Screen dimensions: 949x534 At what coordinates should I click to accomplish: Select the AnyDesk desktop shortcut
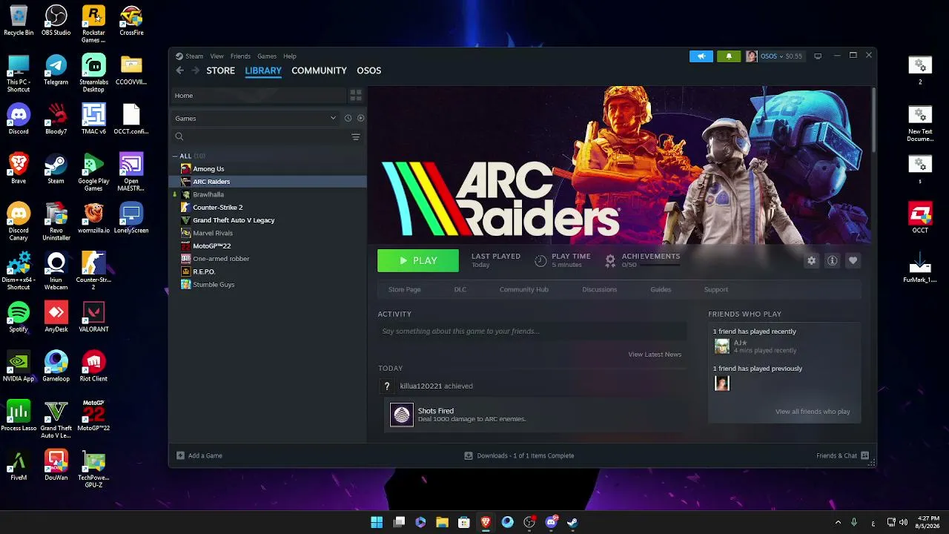(x=56, y=317)
